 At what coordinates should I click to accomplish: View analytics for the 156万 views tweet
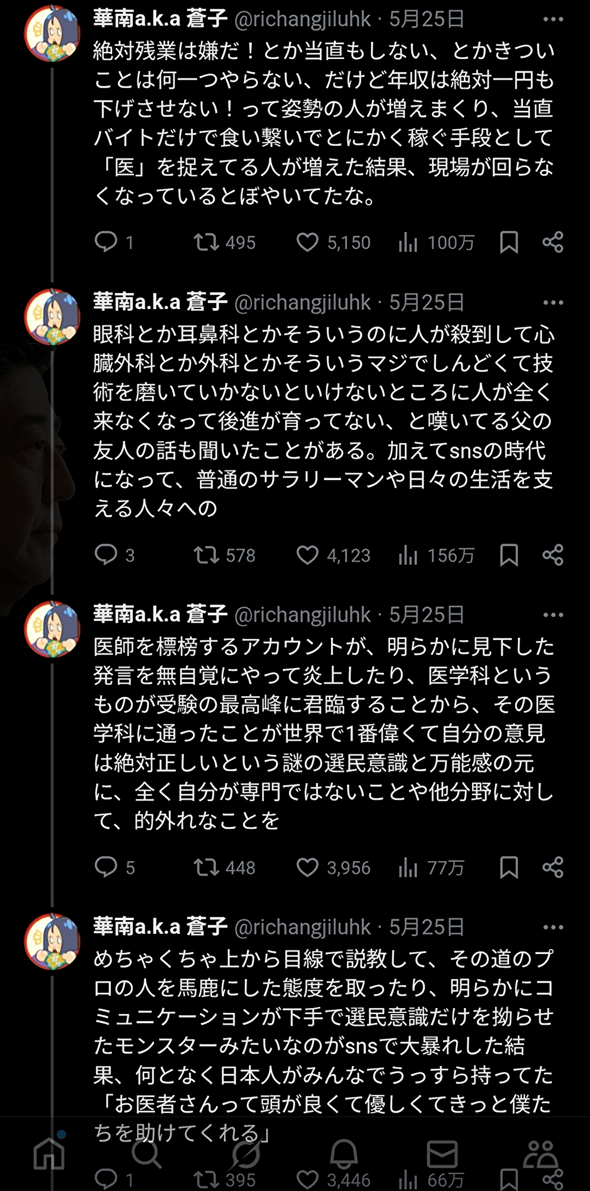[x=408, y=555]
